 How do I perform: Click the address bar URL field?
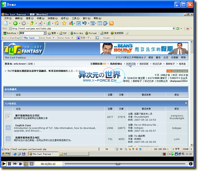92,28
